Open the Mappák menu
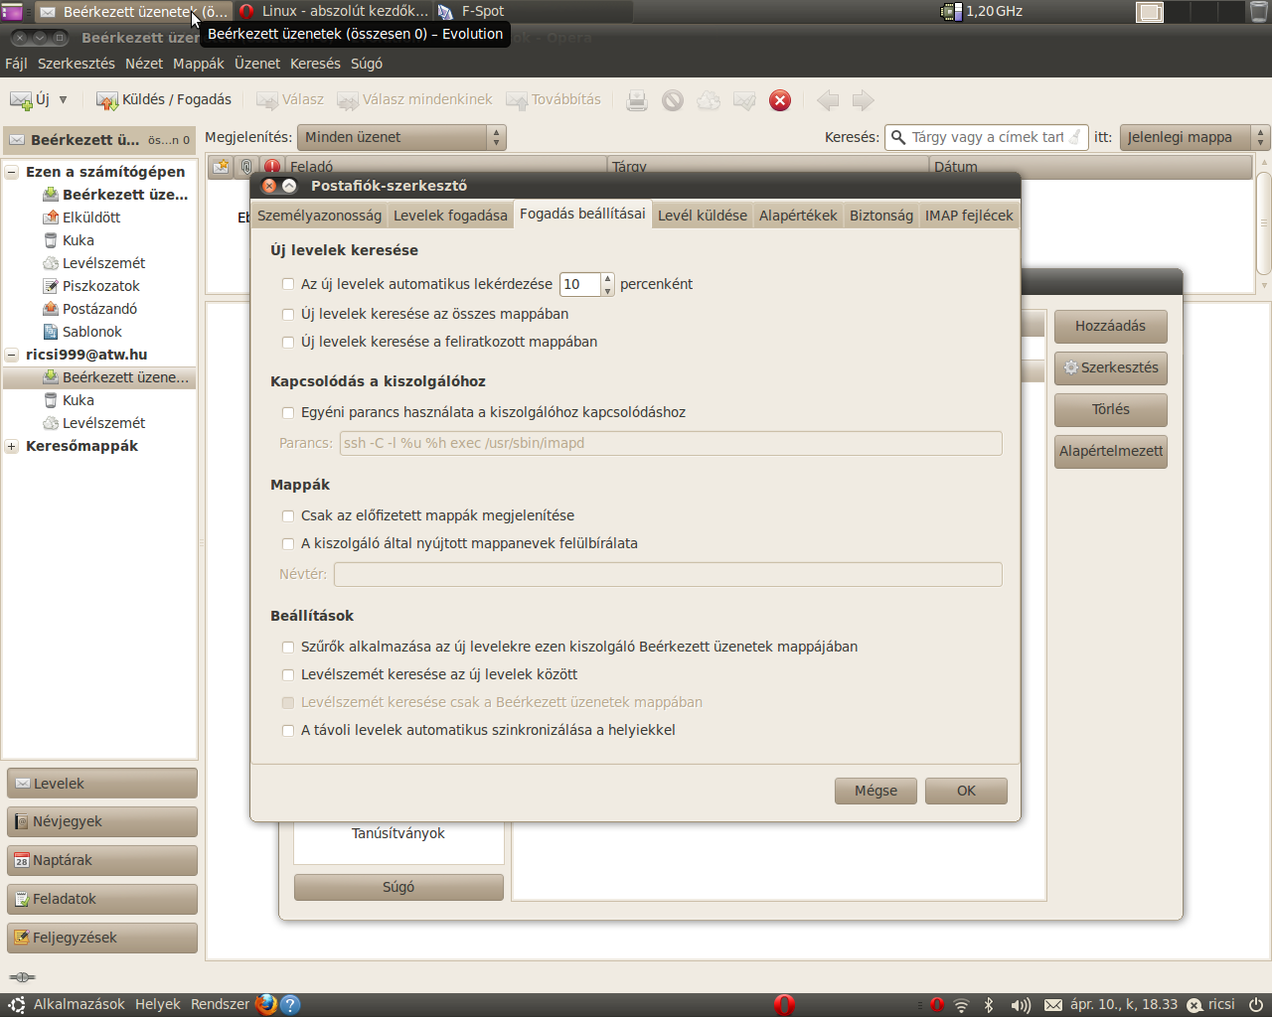This screenshot has width=1272, height=1017. tap(199, 64)
